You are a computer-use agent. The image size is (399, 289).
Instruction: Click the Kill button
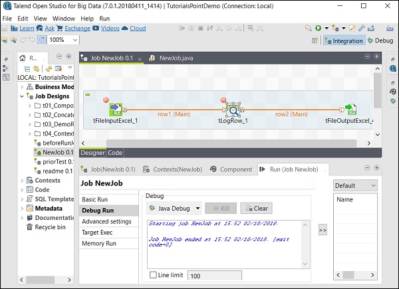click(221, 209)
